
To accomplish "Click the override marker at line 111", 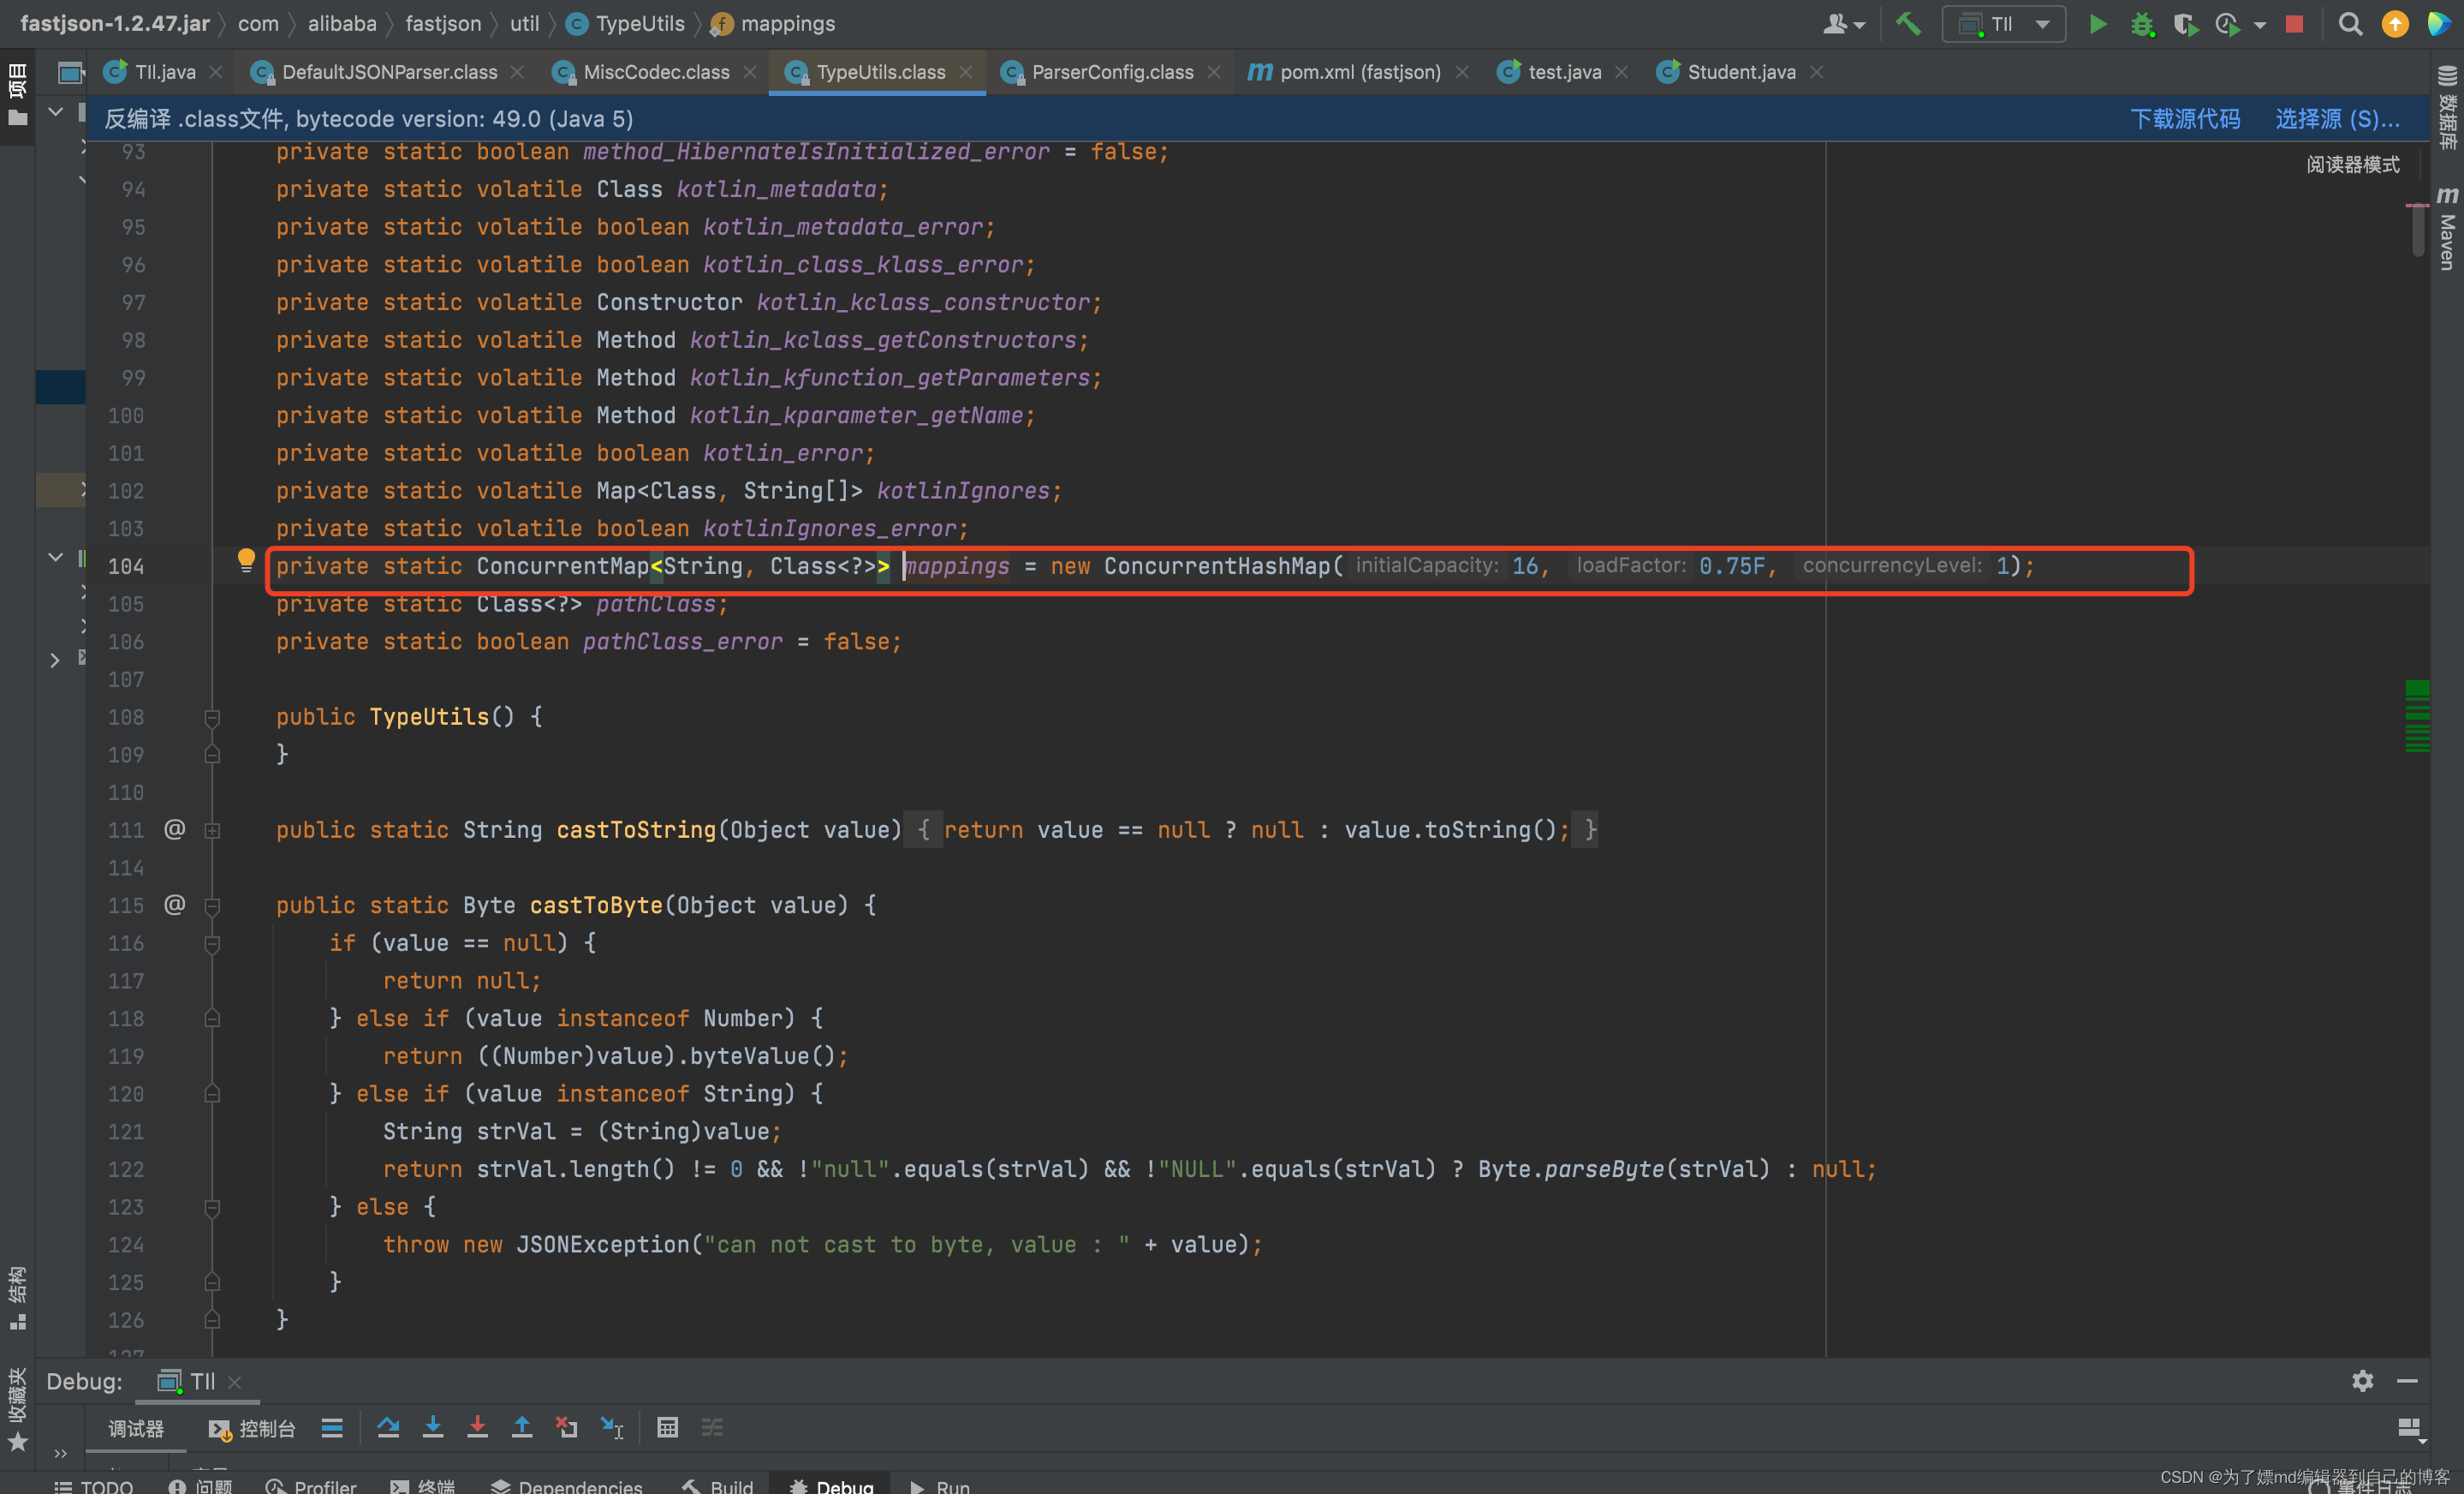I will click(174, 828).
